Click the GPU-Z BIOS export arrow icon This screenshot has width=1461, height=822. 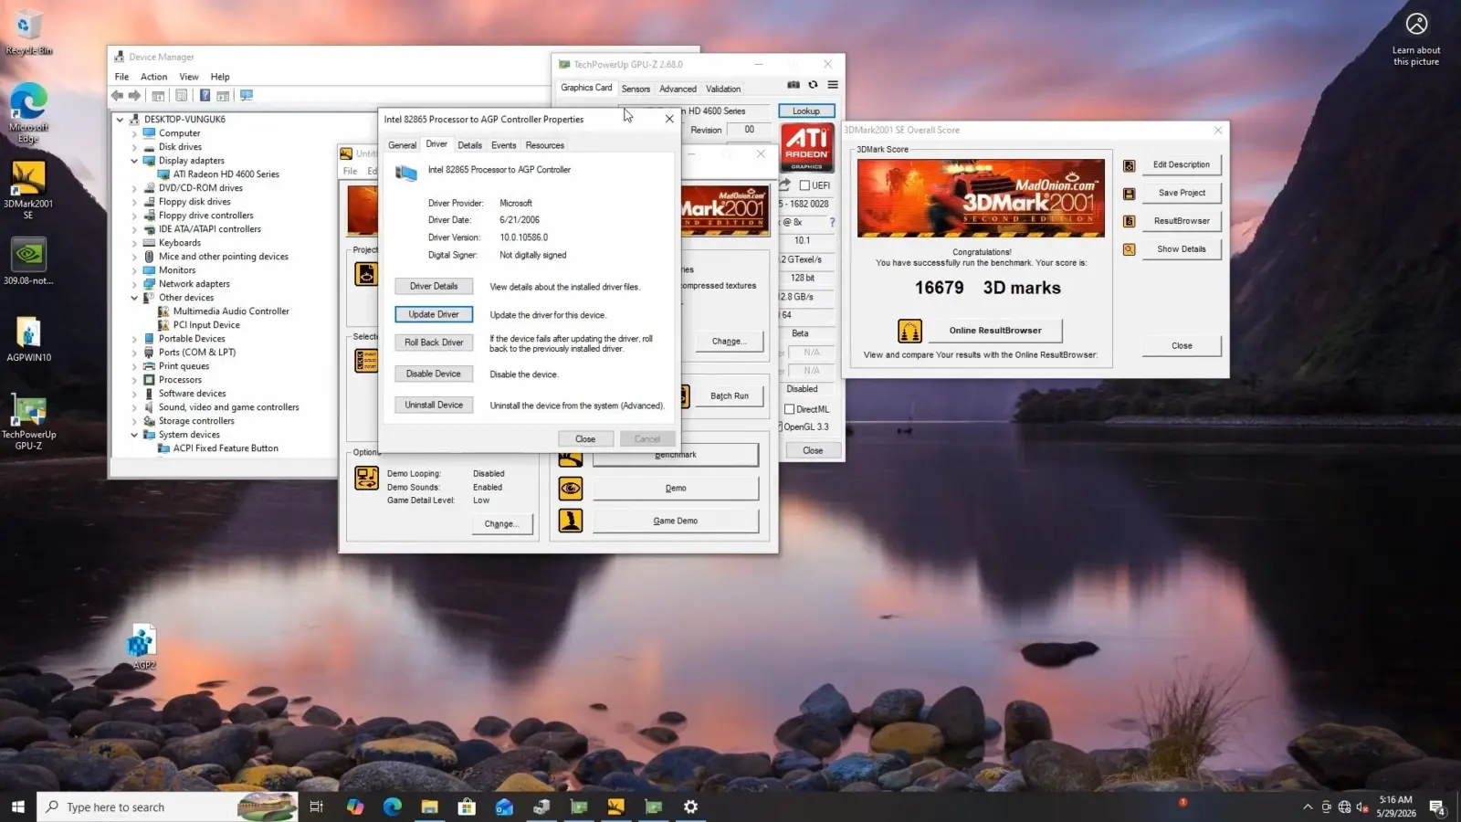784,184
